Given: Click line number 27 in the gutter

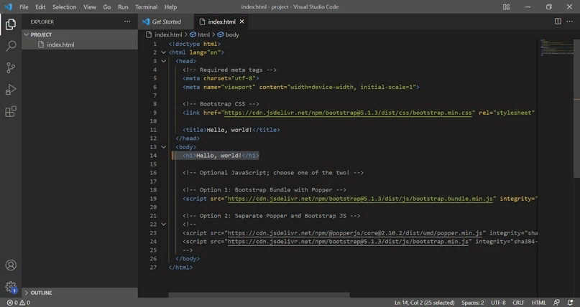Looking at the screenshot, I should [153, 268].
